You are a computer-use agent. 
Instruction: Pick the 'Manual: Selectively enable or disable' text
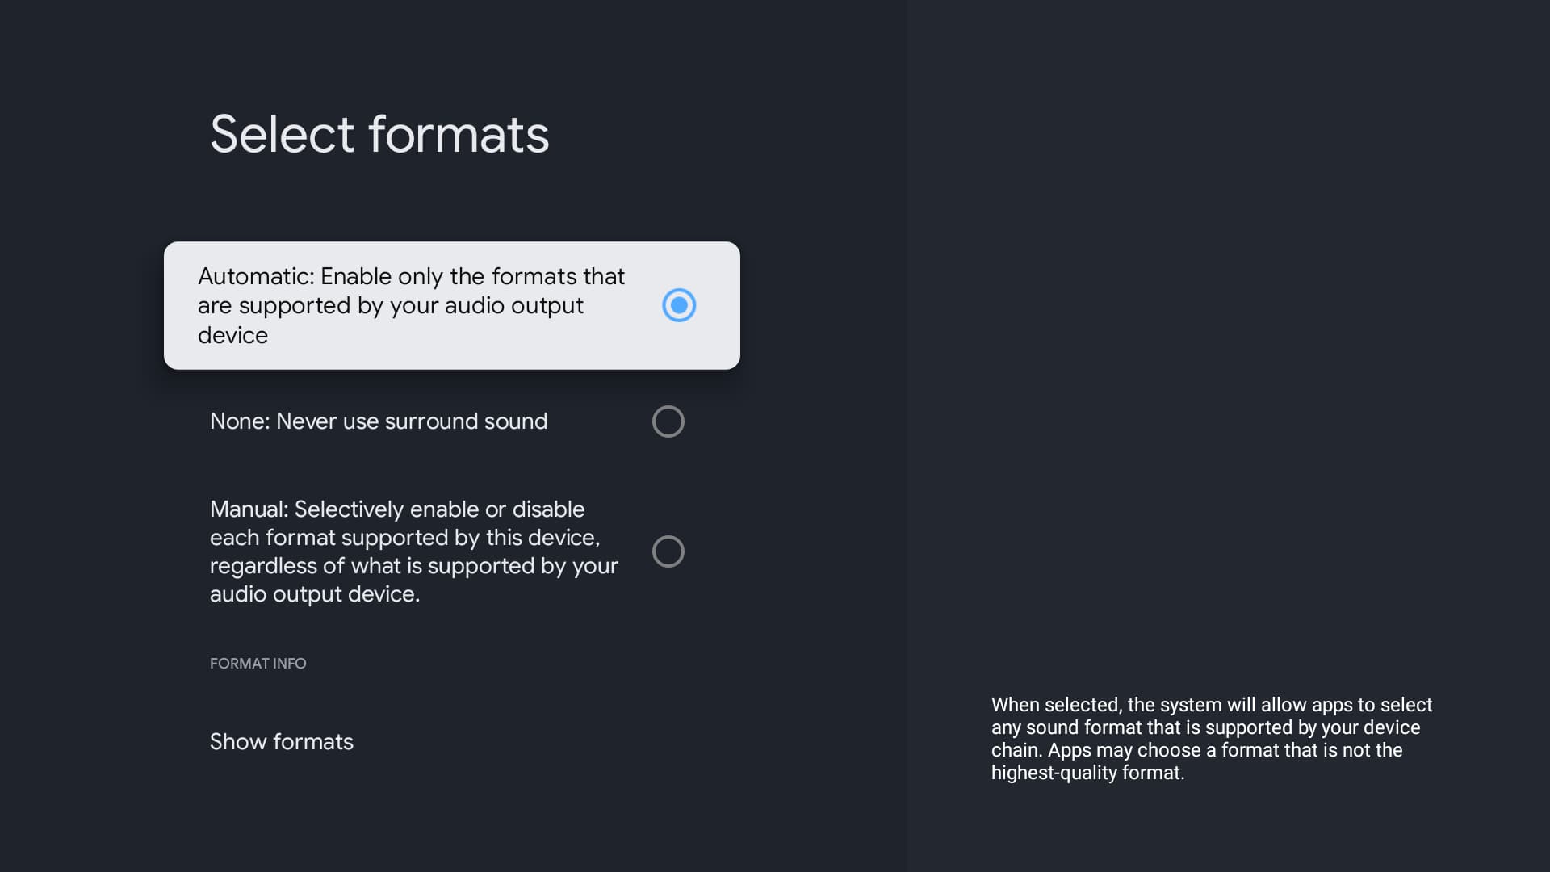396,509
